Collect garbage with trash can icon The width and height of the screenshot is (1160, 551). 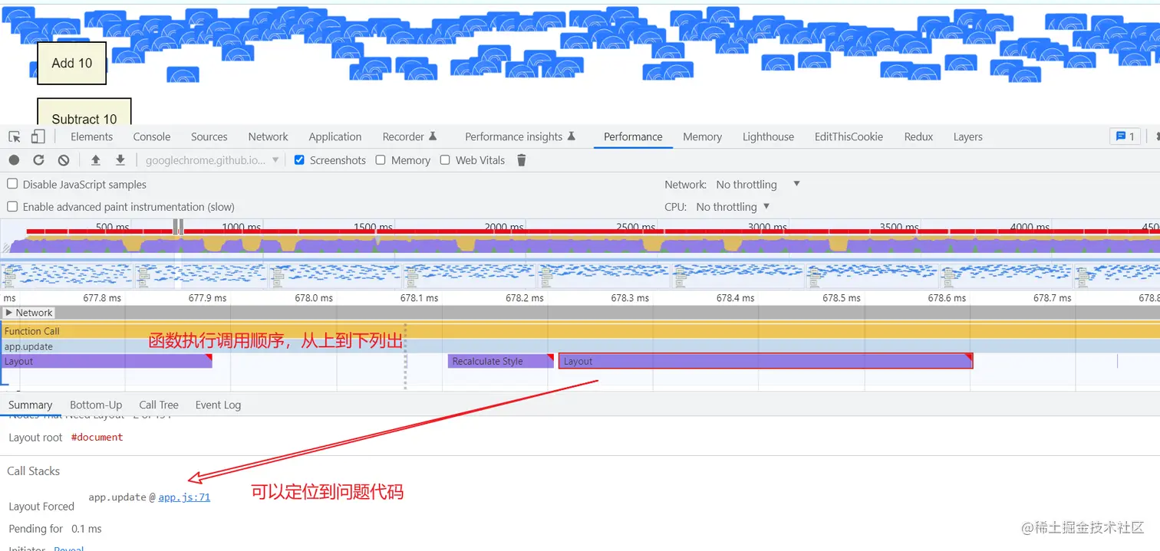pos(522,160)
